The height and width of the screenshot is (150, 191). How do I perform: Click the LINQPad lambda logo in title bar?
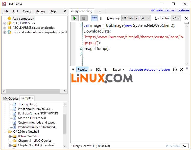(4, 4)
